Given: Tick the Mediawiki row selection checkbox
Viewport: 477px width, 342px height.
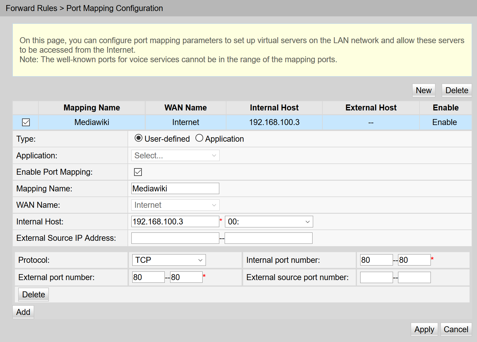Looking at the screenshot, I should point(26,122).
